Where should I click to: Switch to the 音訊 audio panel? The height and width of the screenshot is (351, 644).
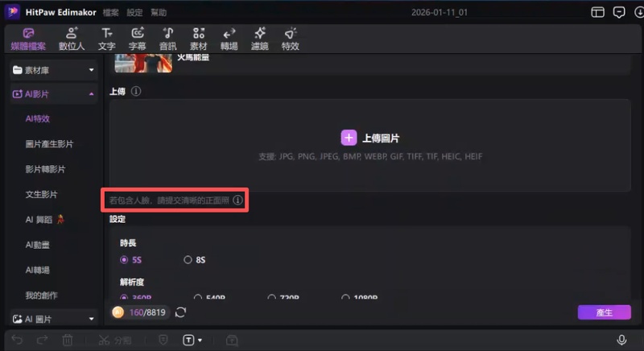167,38
